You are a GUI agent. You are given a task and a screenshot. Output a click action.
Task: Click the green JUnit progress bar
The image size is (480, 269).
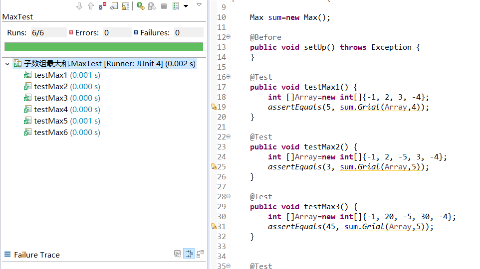[104, 46]
